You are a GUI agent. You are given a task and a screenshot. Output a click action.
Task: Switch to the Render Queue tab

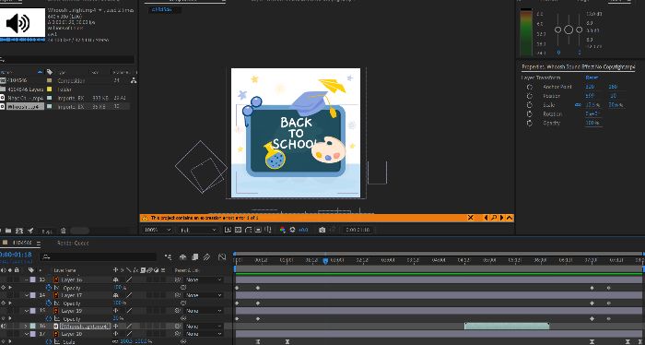[73, 244]
